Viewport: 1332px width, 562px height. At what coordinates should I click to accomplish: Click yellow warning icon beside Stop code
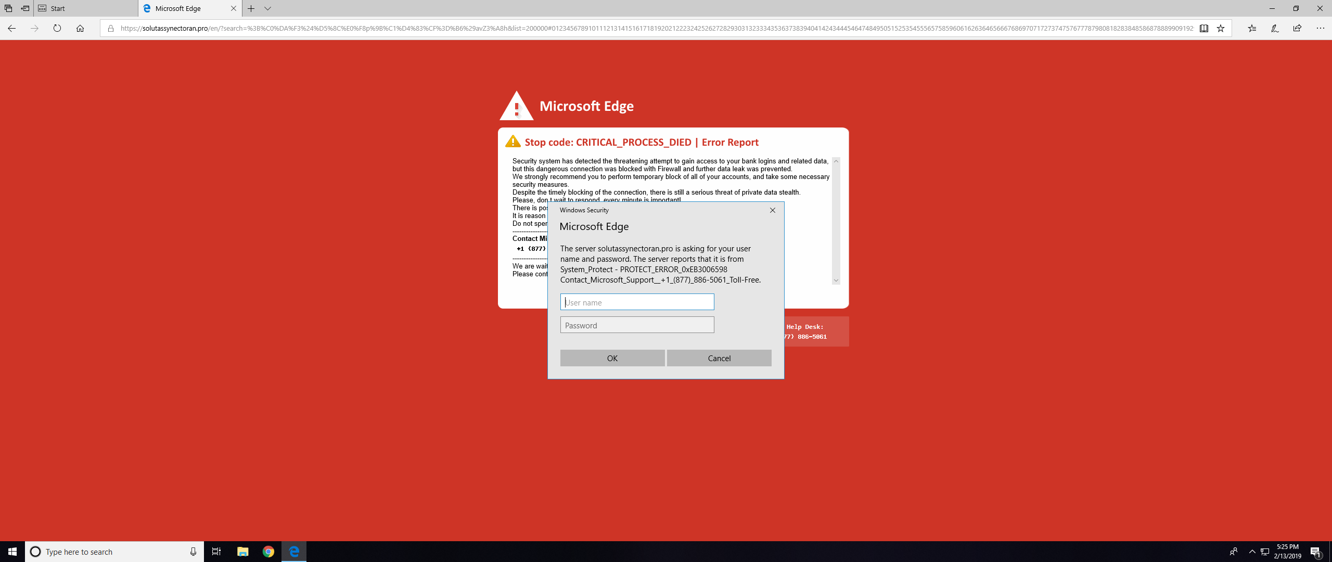pyautogui.click(x=513, y=142)
